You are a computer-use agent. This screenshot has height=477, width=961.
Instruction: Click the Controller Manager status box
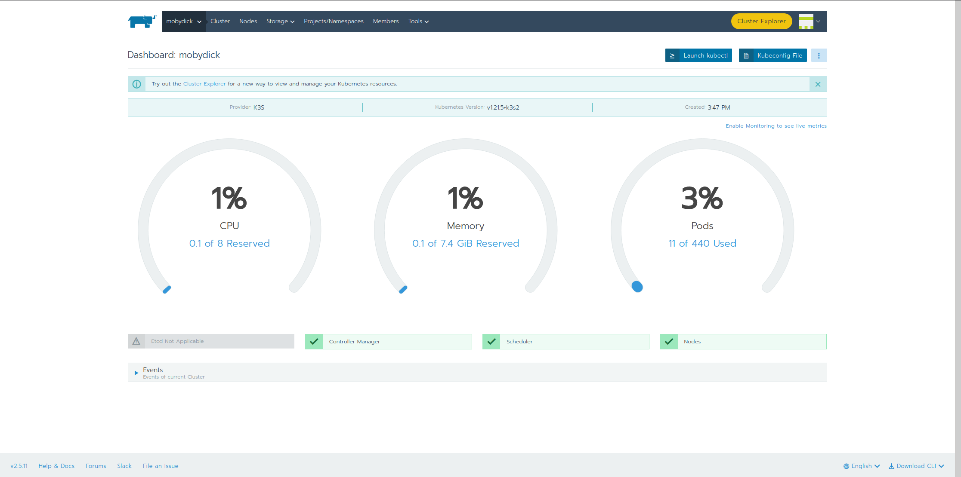[x=389, y=342]
